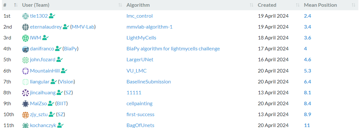The height and width of the screenshot is (128, 359).
Task: Sort by Algorithm column arrows
Action: (251, 5)
